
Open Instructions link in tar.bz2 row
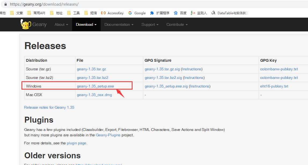194,78
